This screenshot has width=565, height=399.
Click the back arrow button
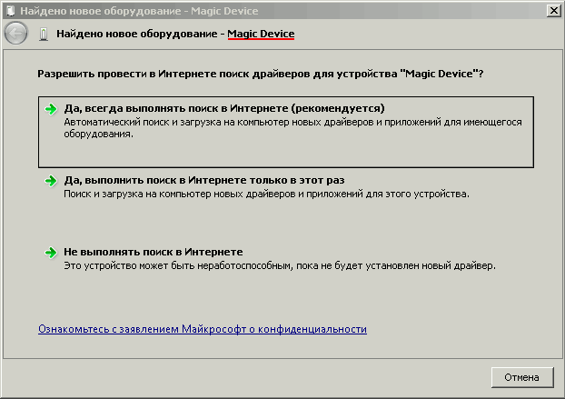[x=15, y=33]
